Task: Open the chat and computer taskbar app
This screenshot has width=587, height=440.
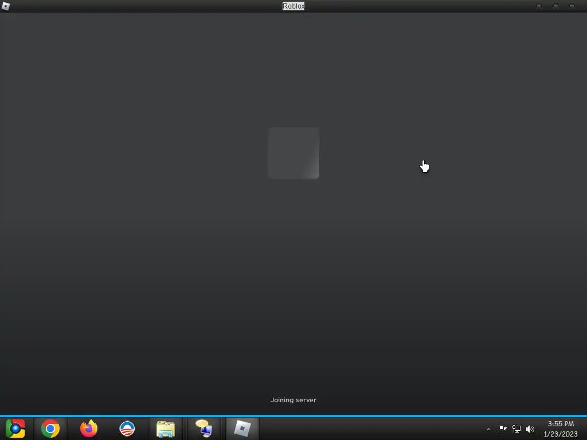Action: [x=204, y=429]
